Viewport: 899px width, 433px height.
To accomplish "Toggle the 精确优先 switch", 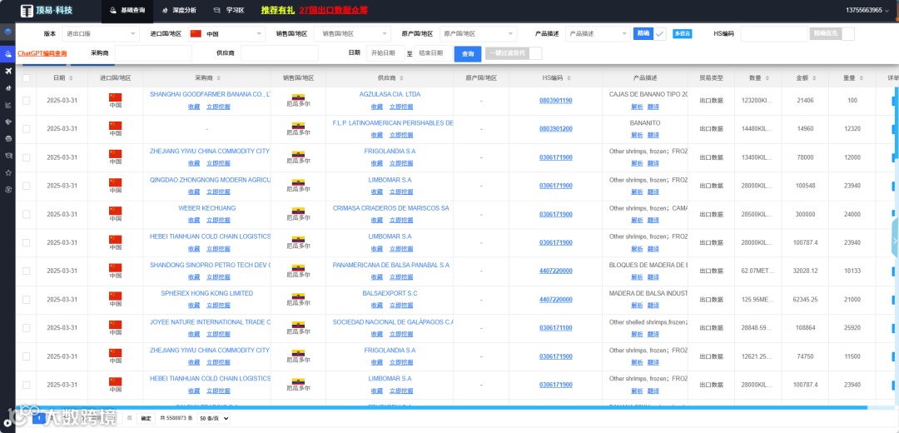I will [832, 34].
